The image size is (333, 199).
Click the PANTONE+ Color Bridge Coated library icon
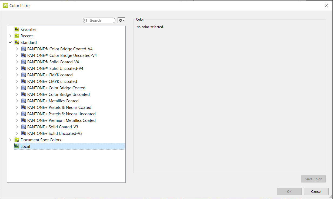(x=24, y=88)
